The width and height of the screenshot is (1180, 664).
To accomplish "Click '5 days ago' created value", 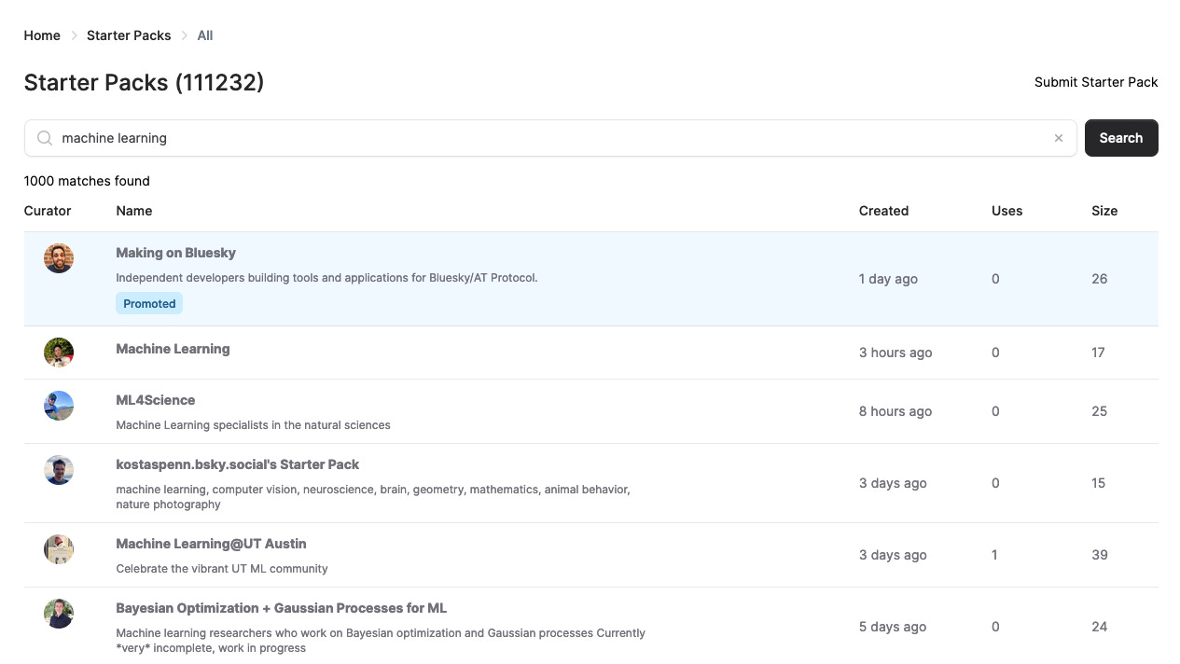I will pyautogui.click(x=893, y=627).
